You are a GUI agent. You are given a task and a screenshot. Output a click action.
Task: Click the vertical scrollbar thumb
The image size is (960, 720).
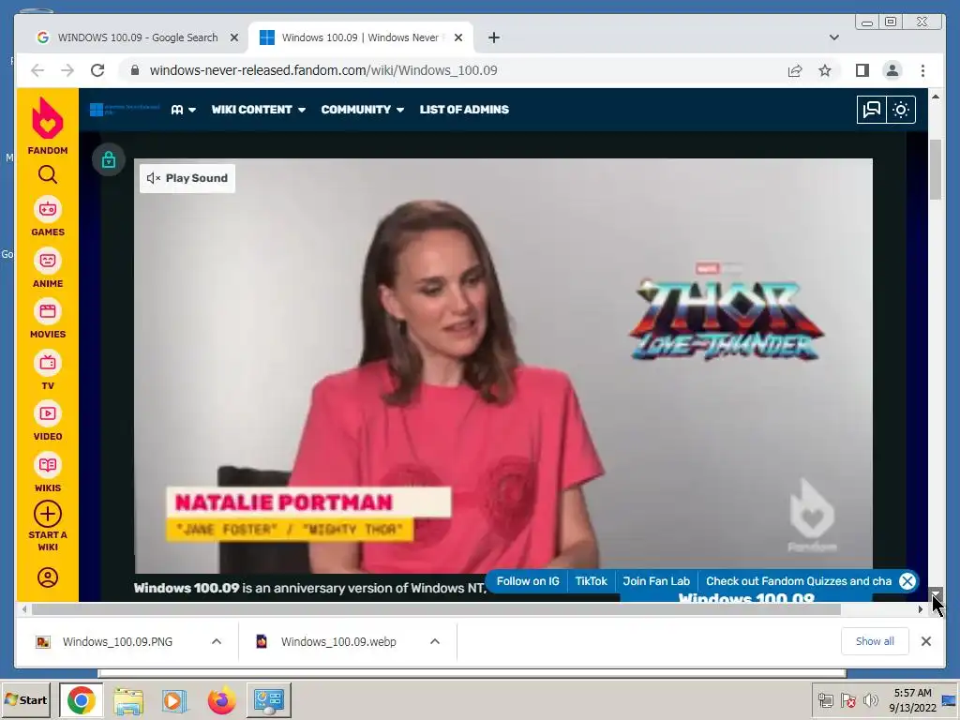935,170
